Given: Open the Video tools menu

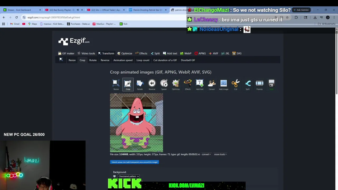Looking at the screenshot, I should coord(86,53).
